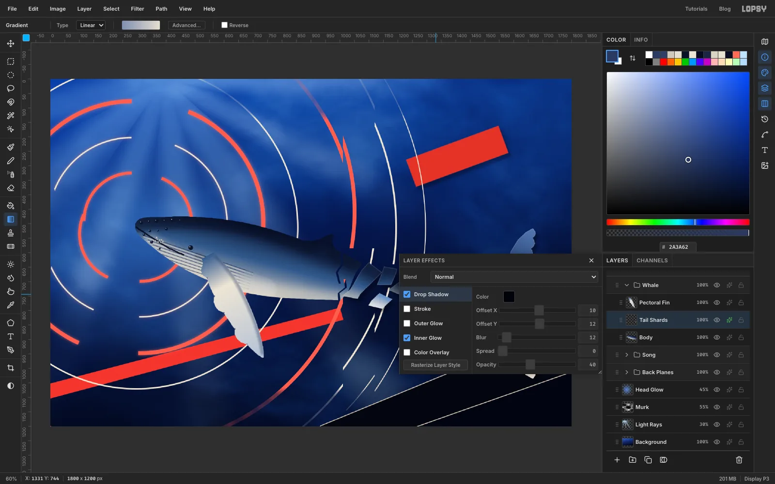Select the Paintbrush tool
Screen dimensions: 775x484
point(10,147)
